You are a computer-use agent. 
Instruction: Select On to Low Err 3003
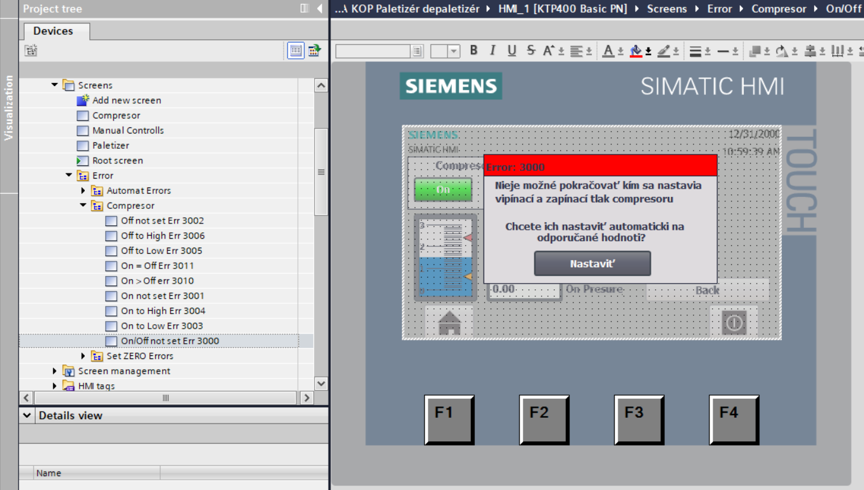pyautogui.click(x=162, y=326)
